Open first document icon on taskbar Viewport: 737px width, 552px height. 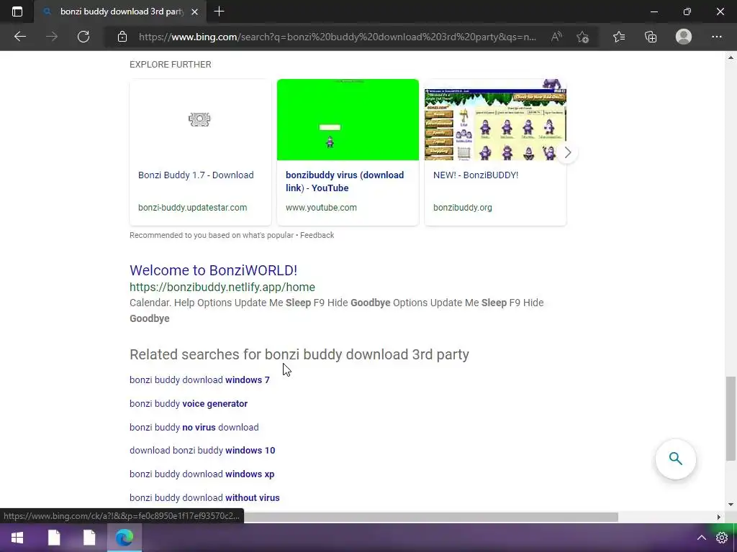point(54,538)
